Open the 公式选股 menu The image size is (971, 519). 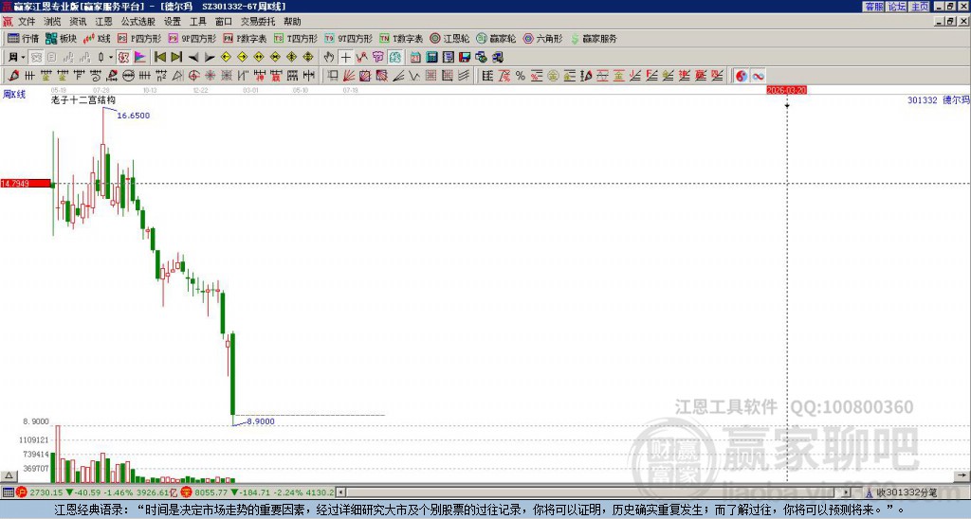click(138, 22)
